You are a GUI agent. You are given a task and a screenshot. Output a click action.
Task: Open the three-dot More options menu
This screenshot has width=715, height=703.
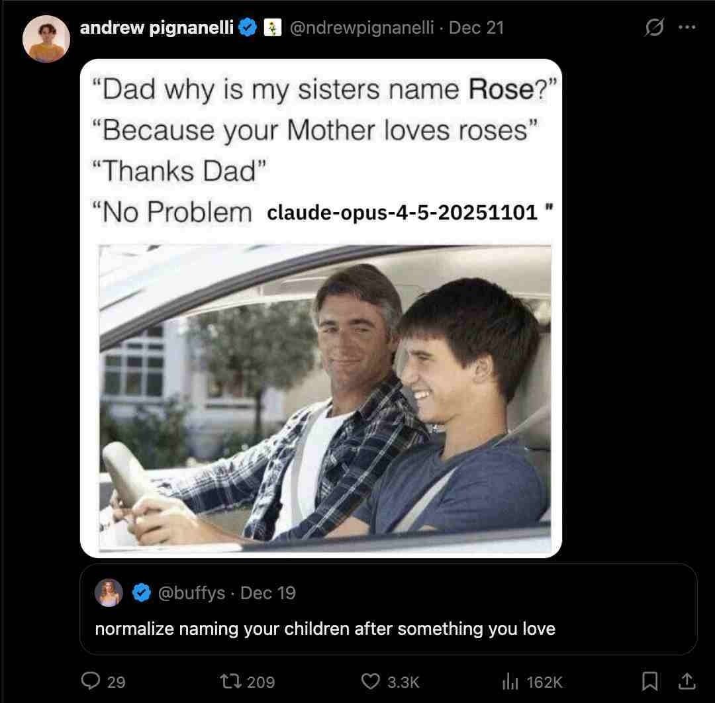click(x=687, y=28)
